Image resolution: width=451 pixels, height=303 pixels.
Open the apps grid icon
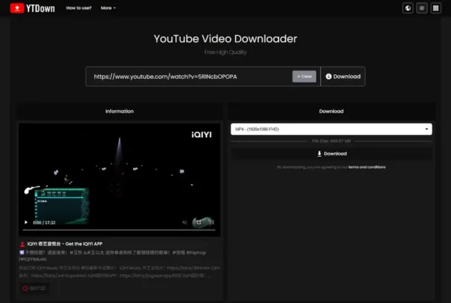click(436, 8)
